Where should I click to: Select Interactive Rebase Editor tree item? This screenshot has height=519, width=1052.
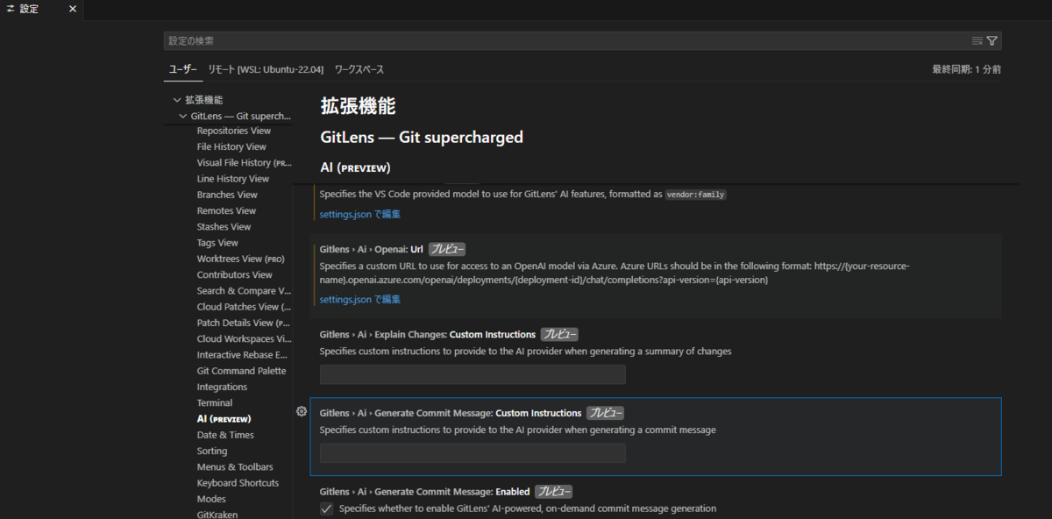pyautogui.click(x=243, y=355)
